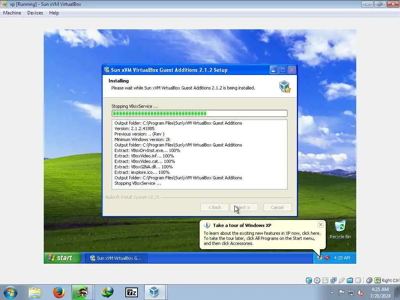Click the Action Center flag tray icon
Screen dimensions: 400x300
(x=341, y=292)
